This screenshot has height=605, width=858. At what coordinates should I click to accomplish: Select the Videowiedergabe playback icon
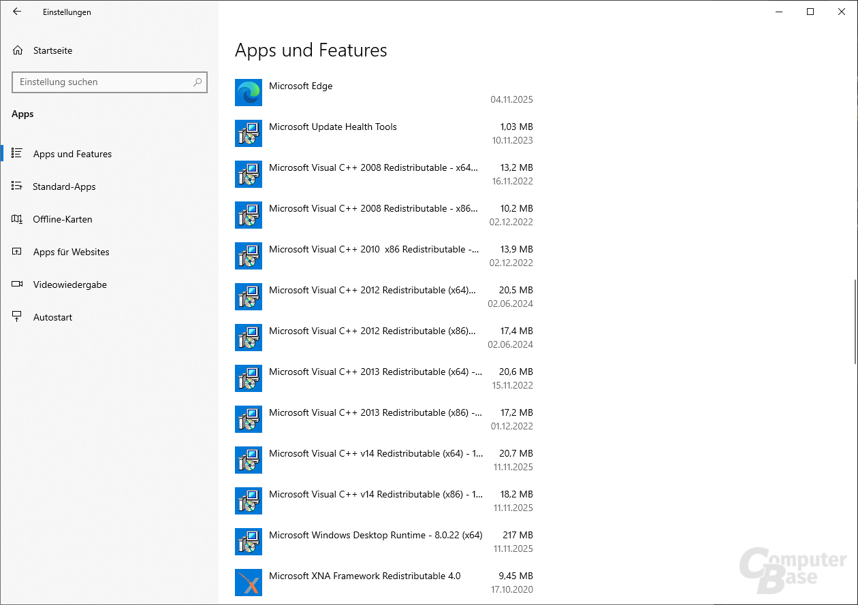(x=16, y=284)
